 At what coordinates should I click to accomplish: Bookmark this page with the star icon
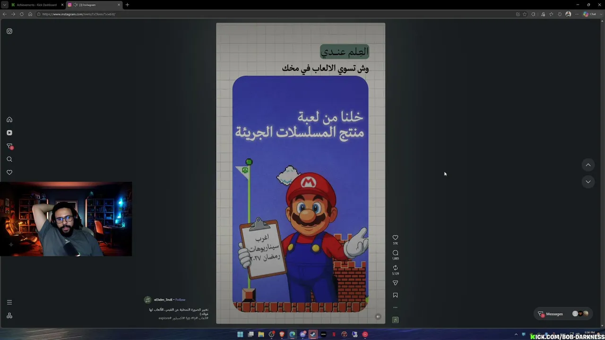point(525,14)
